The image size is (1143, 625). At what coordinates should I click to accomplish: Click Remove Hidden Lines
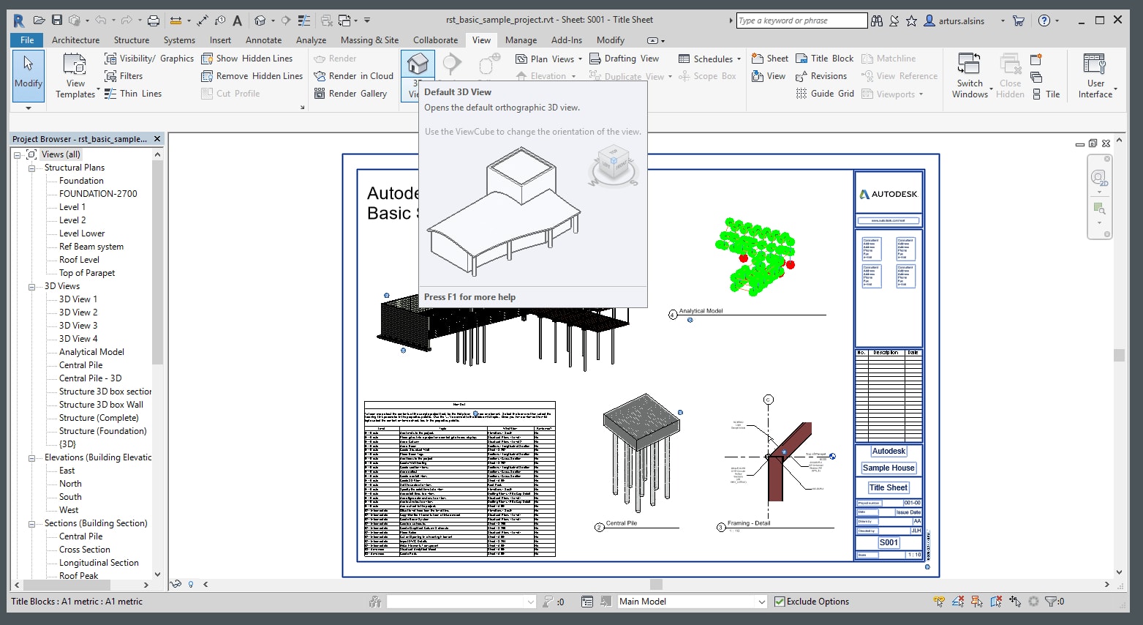coord(252,76)
